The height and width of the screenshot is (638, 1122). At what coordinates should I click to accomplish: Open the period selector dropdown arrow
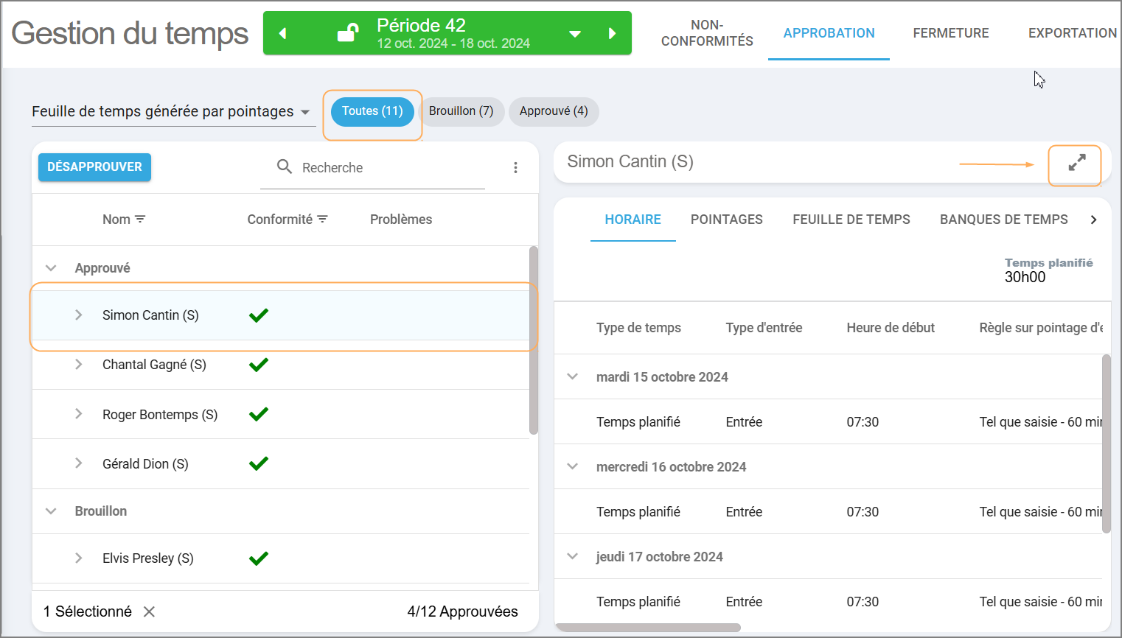[575, 34]
